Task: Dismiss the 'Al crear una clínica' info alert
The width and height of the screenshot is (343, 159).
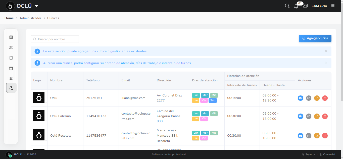Action: pyautogui.click(x=326, y=63)
